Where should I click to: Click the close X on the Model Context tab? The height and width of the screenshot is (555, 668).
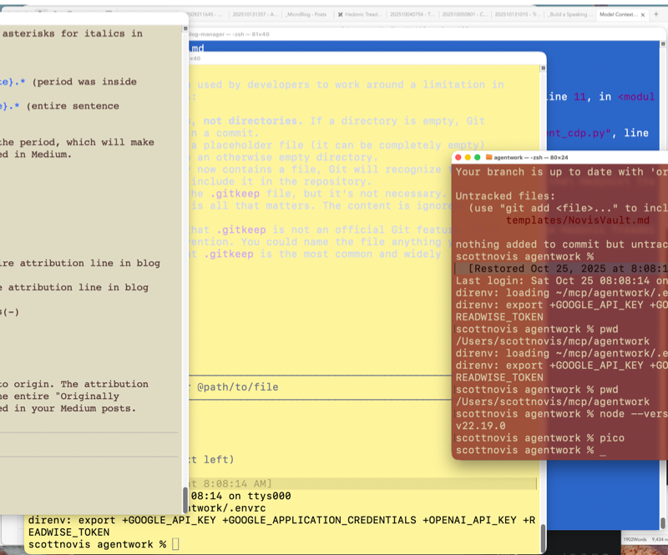coord(643,14)
